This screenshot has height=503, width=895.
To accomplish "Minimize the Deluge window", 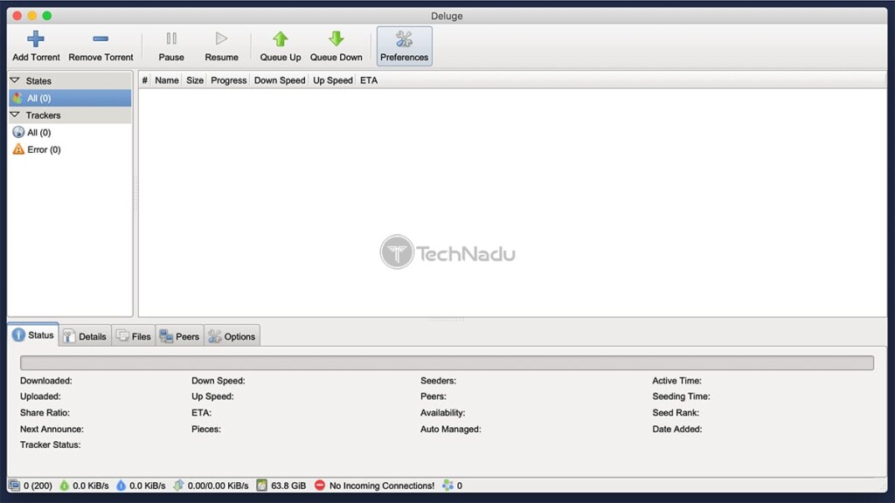I will coord(32,16).
